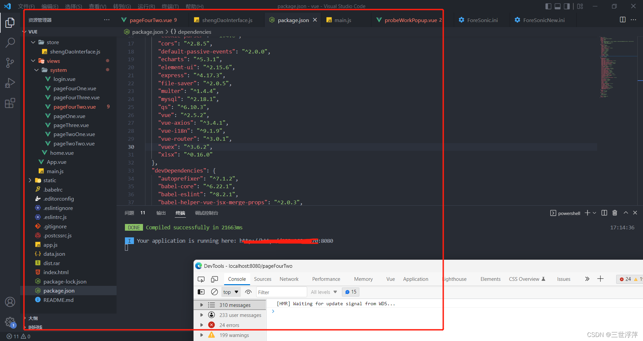Click the dependencies breadcrumb segment

click(191, 32)
